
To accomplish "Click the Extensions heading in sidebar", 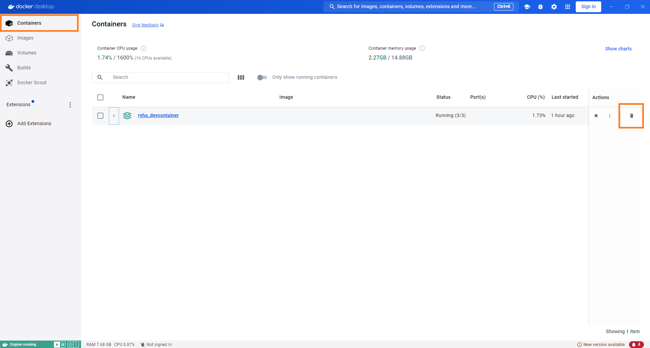I will coord(18,105).
